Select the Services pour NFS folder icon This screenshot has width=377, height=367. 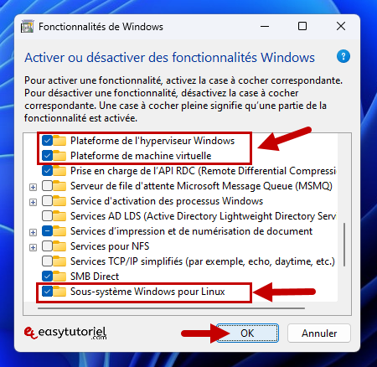tap(59, 246)
